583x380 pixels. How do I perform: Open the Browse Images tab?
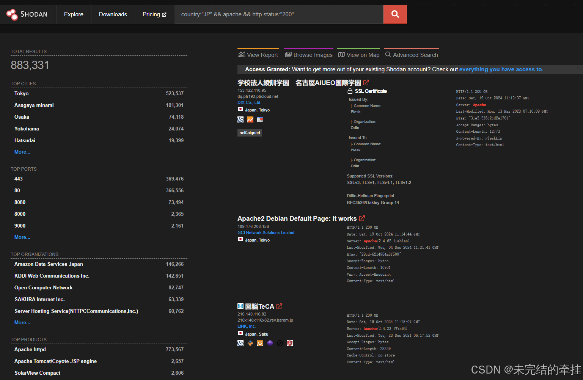[x=309, y=55]
